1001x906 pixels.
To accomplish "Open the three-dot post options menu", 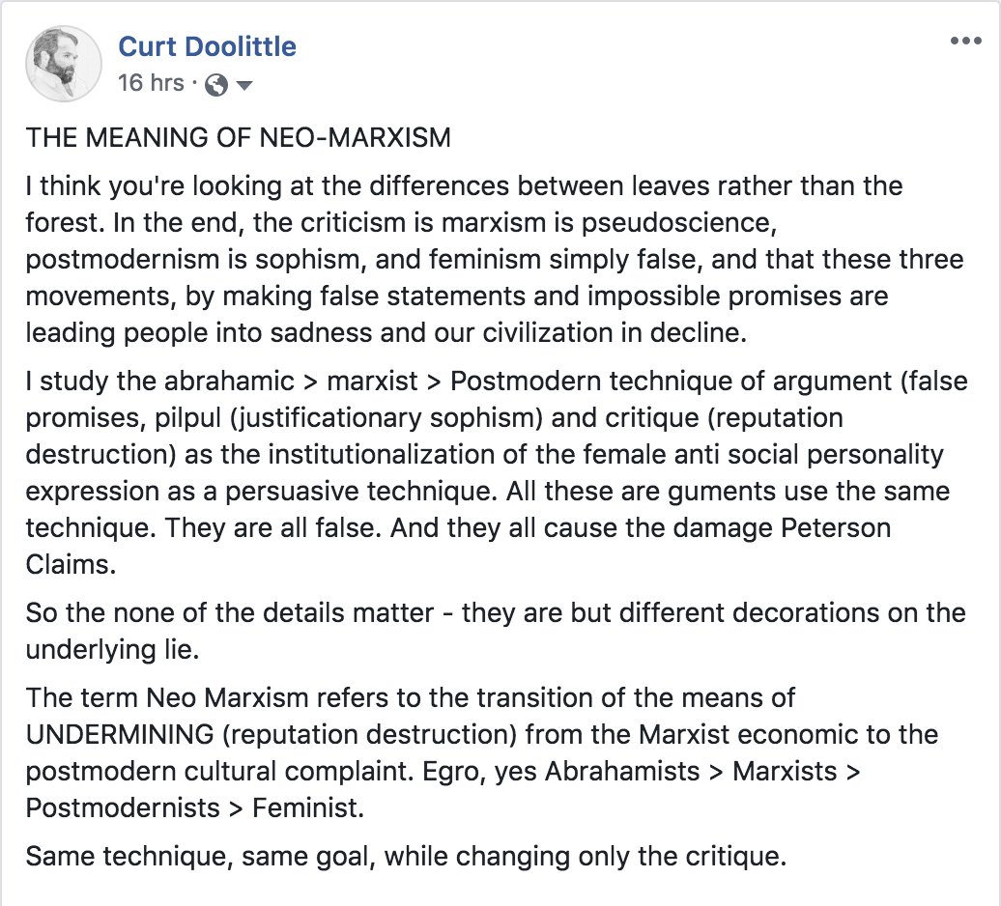I will coord(965,42).
